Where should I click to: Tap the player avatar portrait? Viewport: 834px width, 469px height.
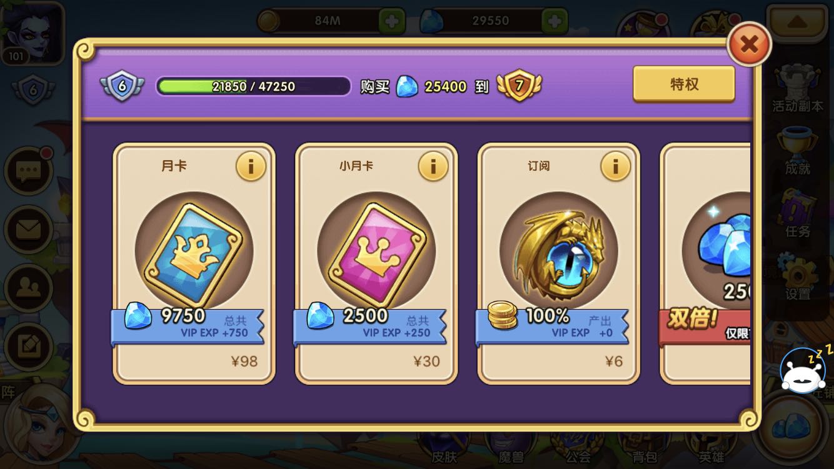click(x=33, y=33)
